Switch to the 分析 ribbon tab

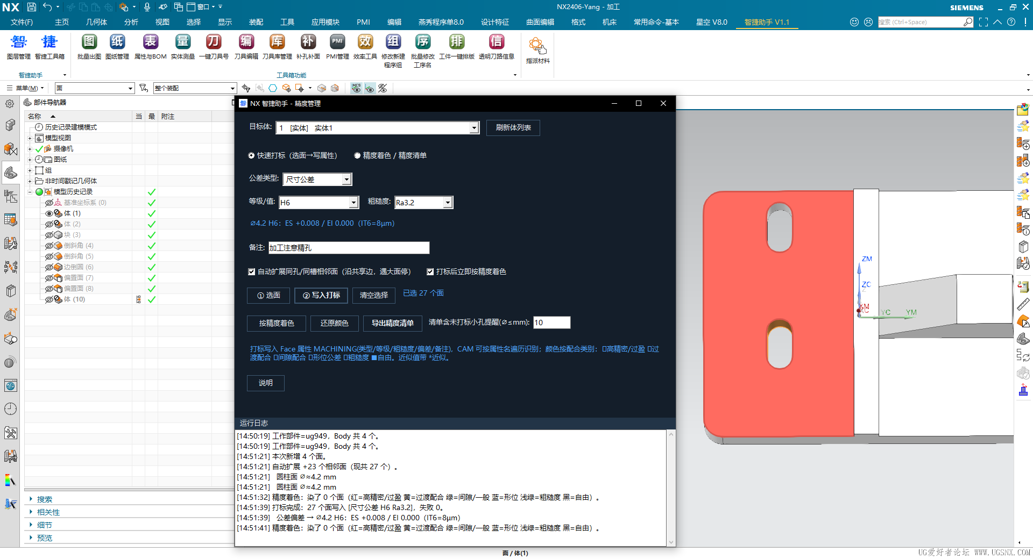point(131,22)
